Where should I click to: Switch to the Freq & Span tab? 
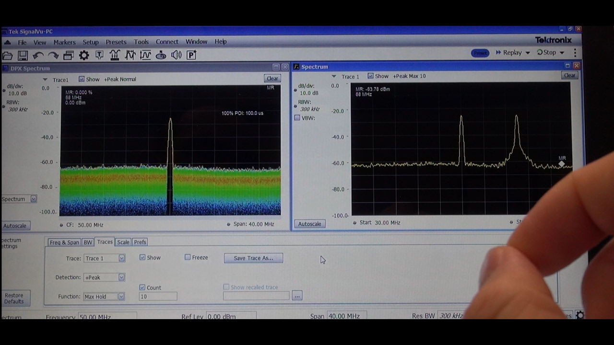point(64,242)
